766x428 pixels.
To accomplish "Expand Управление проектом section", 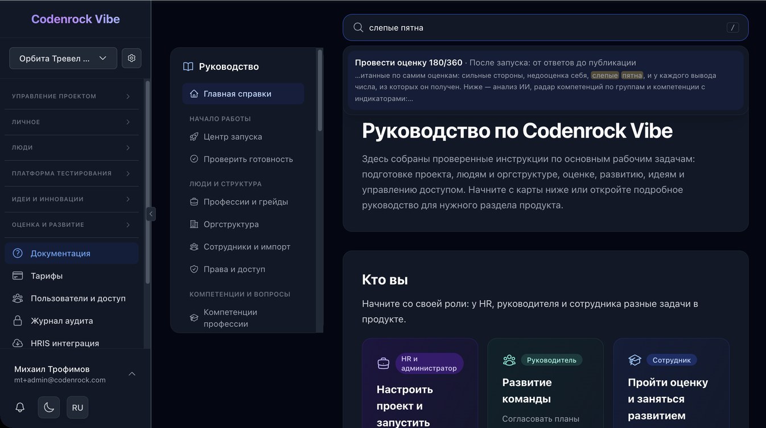I will [72, 97].
